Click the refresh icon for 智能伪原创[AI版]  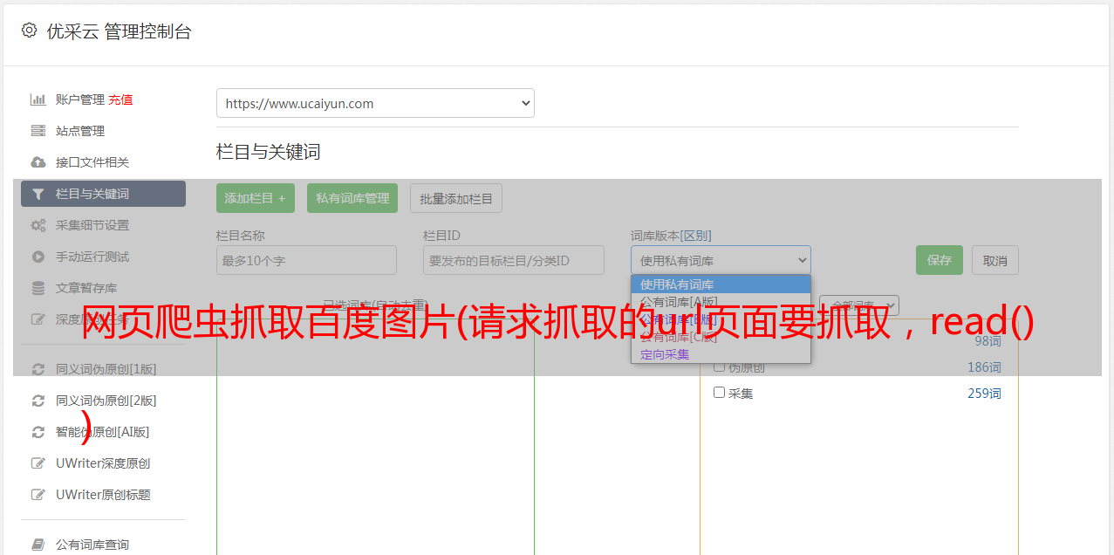[38, 432]
